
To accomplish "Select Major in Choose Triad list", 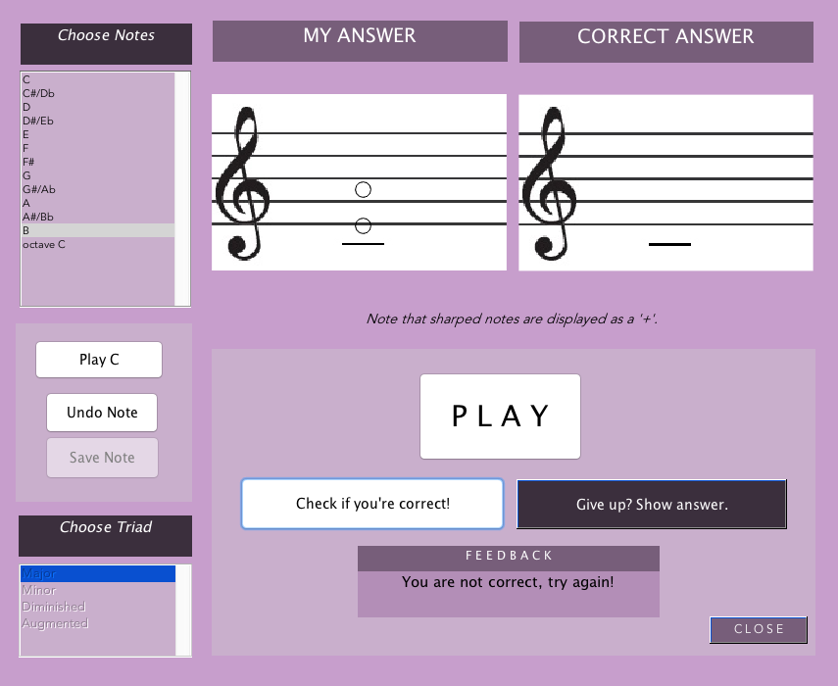I will (98, 574).
